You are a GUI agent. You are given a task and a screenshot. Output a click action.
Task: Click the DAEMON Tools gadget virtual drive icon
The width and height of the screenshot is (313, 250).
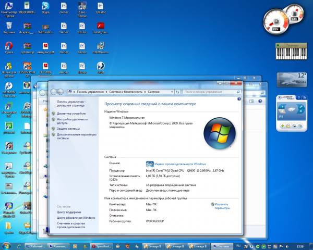(x=291, y=109)
